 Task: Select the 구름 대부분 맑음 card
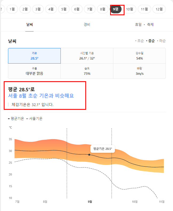[x=34, y=71]
